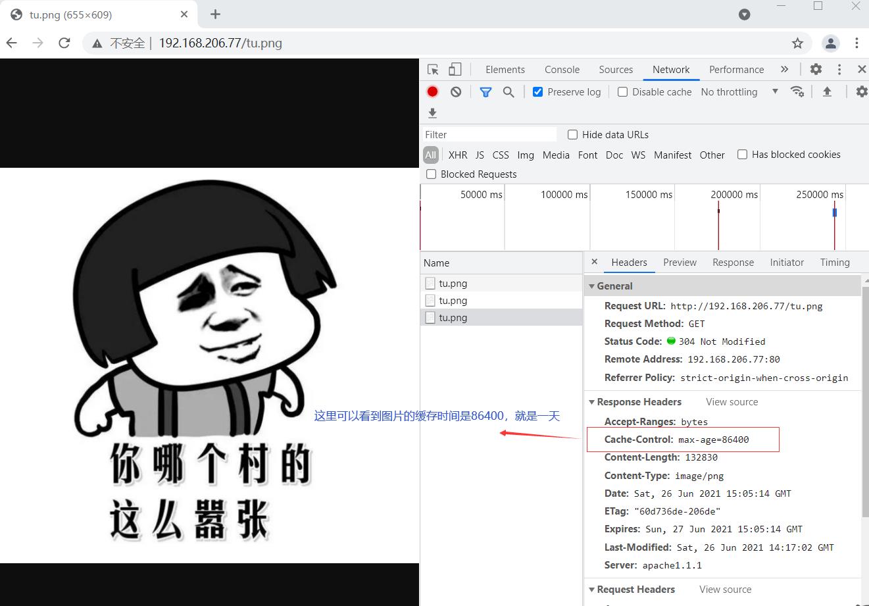869x606 pixels.
Task: Click the 250000 ms timeline request marker
Action: tap(835, 213)
